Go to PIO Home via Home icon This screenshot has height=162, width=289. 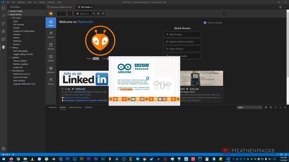point(51,23)
